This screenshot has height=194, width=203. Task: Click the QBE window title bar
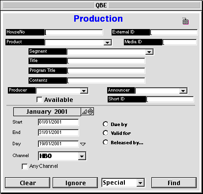pos(101,5)
